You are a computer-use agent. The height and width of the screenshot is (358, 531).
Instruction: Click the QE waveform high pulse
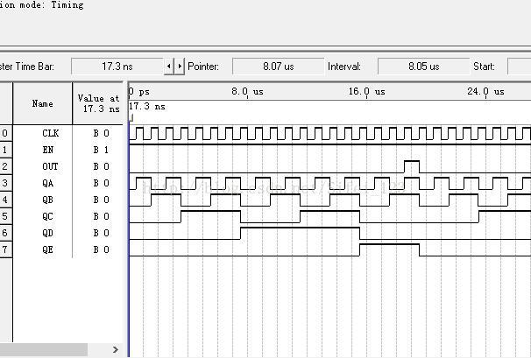[x=389, y=249]
